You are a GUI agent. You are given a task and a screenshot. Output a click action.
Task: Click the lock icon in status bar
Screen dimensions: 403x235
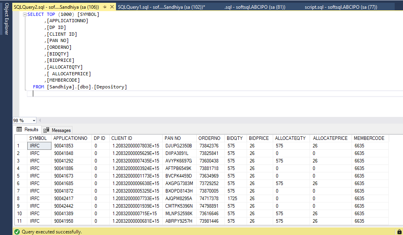click(x=399, y=231)
